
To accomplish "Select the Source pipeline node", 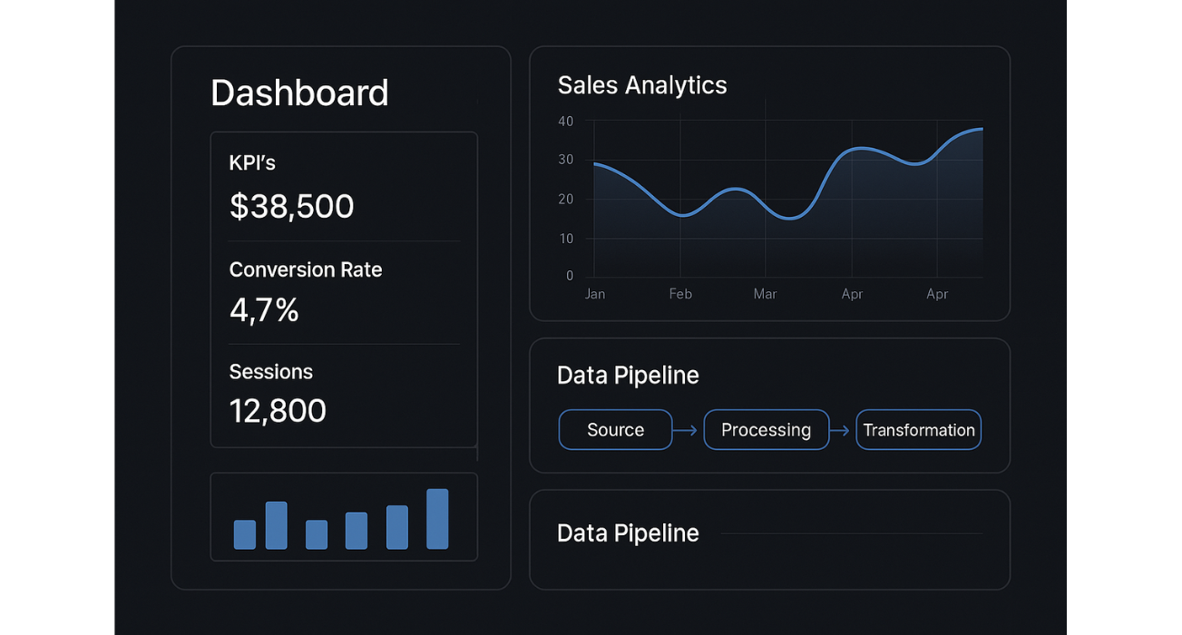I will 615,429.
